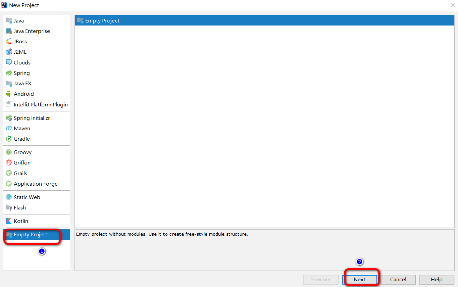Click the Flash folder icon
Viewport: 458px width, 287px height.
click(9, 207)
